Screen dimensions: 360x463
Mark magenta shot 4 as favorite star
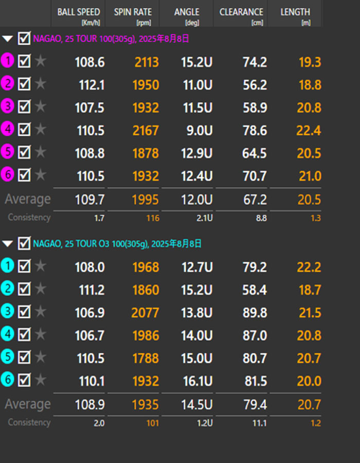[x=40, y=130]
